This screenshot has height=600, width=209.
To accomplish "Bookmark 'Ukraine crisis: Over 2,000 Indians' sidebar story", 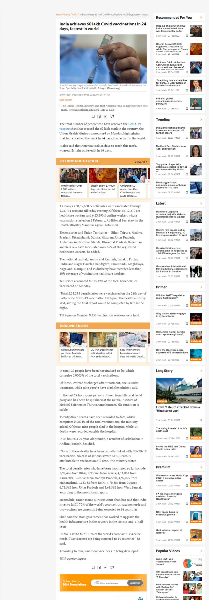I will point(187,36).
